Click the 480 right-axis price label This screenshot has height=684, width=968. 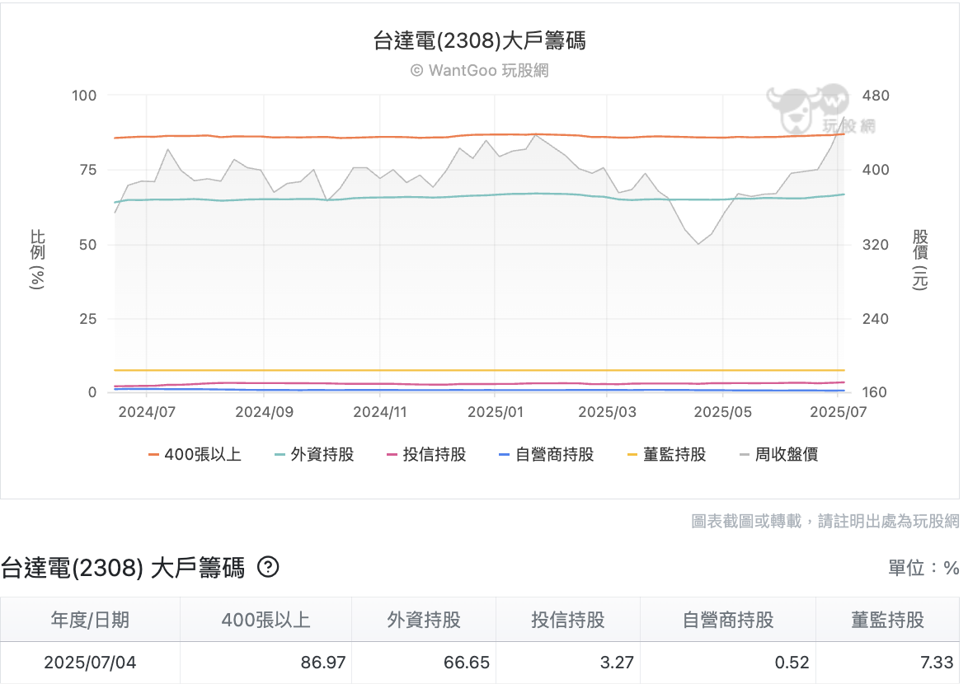click(x=876, y=96)
